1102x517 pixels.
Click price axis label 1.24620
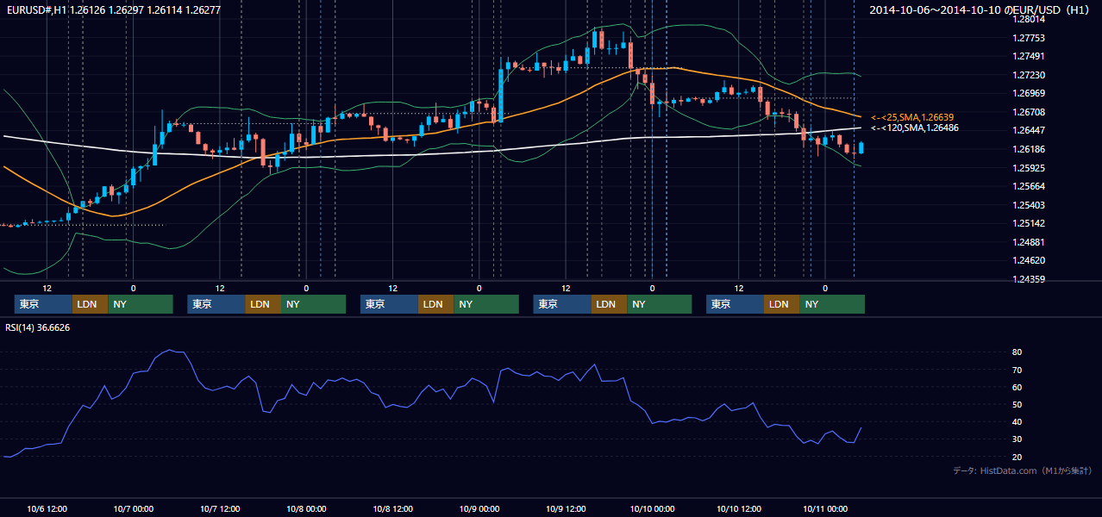(x=1028, y=260)
